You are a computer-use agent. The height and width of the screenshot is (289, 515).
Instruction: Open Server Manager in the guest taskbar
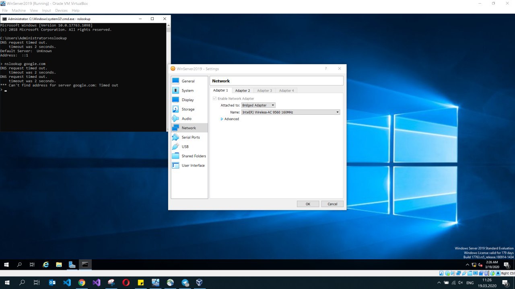click(x=72, y=265)
